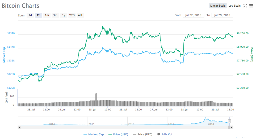The image size is (256, 138).
Task: Click the 2016 label in the navigator
Action: click(x=131, y=124)
